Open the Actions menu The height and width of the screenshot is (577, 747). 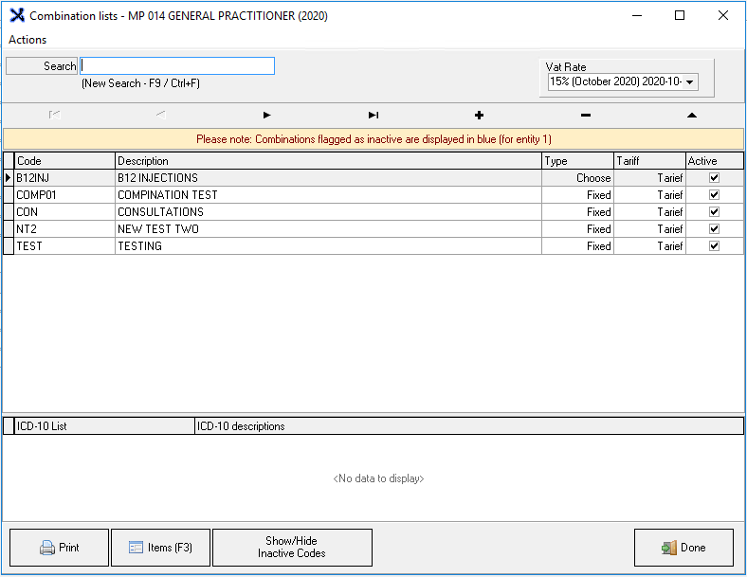click(x=27, y=40)
